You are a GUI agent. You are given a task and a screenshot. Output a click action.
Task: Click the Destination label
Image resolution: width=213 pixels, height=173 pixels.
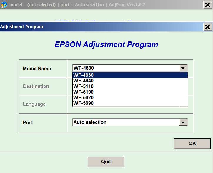pyautogui.click(x=36, y=86)
